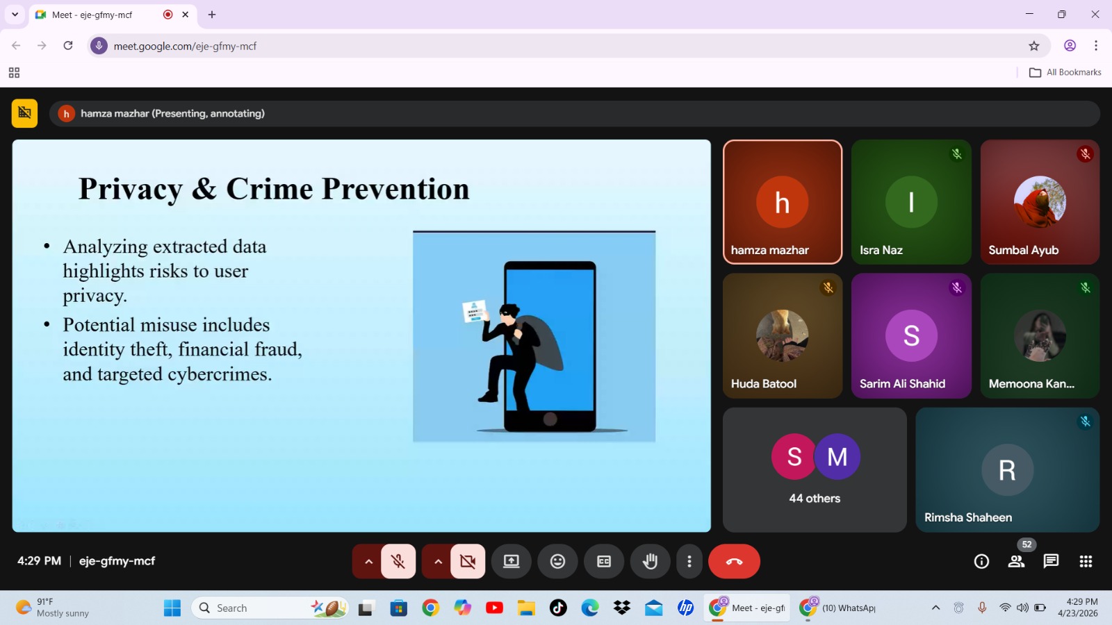Screen dimensions: 1112x625
Task: Open WhatsApp from the Windows taskbar
Action: (x=838, y=608)
